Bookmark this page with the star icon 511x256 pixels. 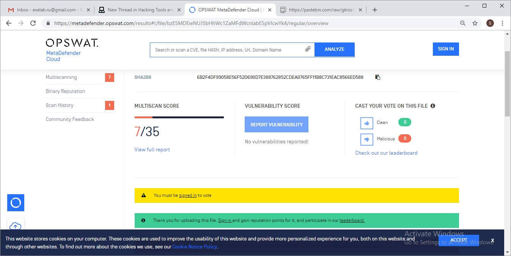475,23
